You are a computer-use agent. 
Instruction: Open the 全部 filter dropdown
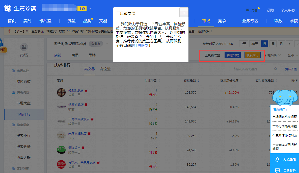pos(293,55)
